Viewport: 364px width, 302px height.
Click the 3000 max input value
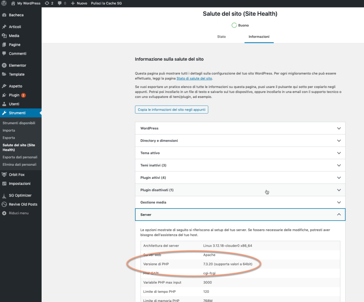point(208,282)
